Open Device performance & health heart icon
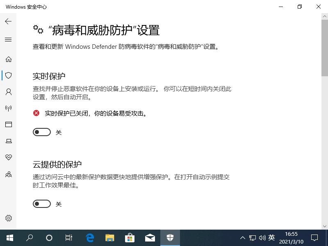Viewport: 328px width, 246px height. coord(8,157)
